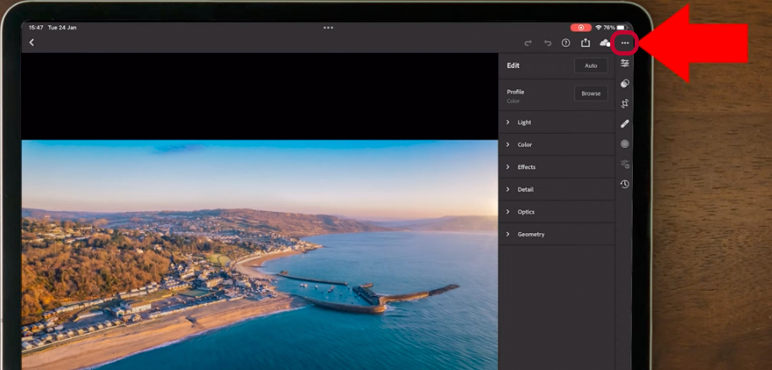
Task: Open the Versions history clock icon
Action: pos(625,184)
